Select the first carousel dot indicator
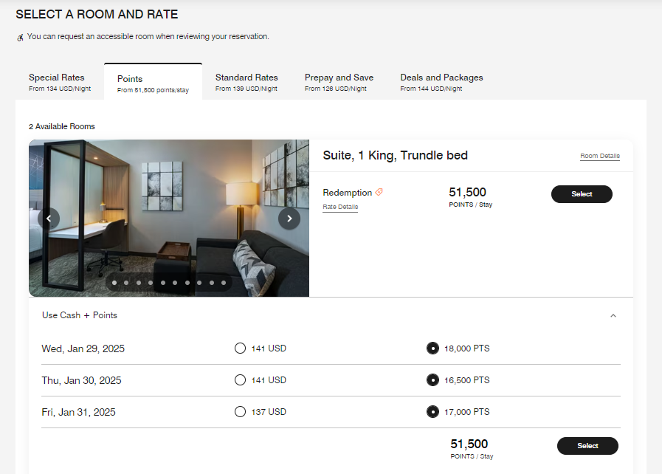The height and width of the screenshot is (474, 662). coord(114,282)
